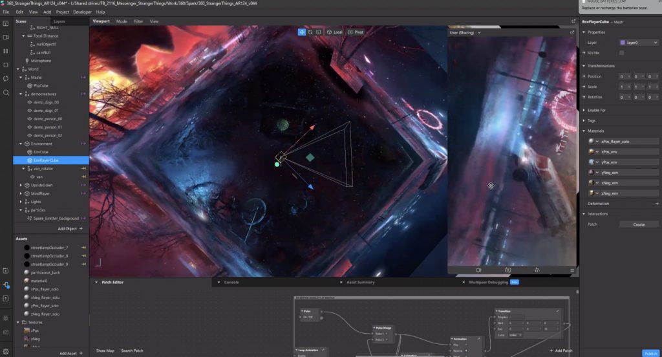Open settings gear in bottom-left sidebar

(x=6, y=352)
